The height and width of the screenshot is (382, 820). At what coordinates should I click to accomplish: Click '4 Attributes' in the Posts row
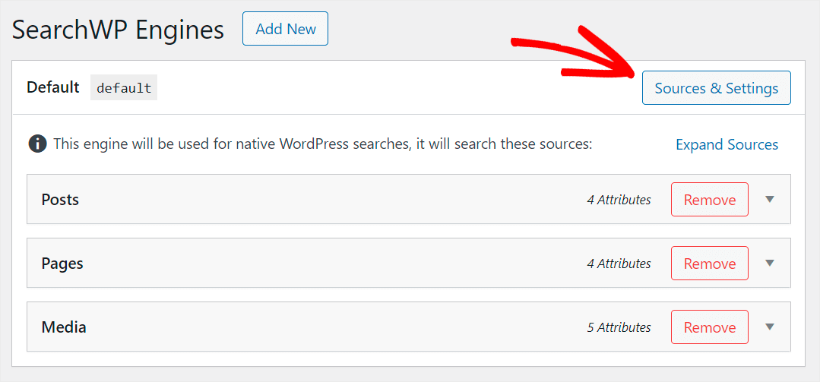tap(619, 200)
